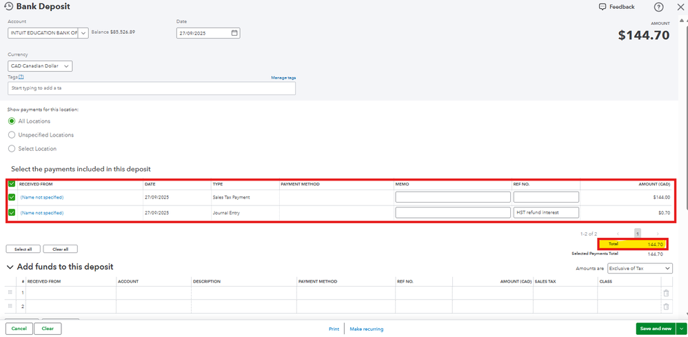688x337 pixels.
Task: Grab the drag handle of line 1
Action: pyautogui.click(x=10, y=293)
